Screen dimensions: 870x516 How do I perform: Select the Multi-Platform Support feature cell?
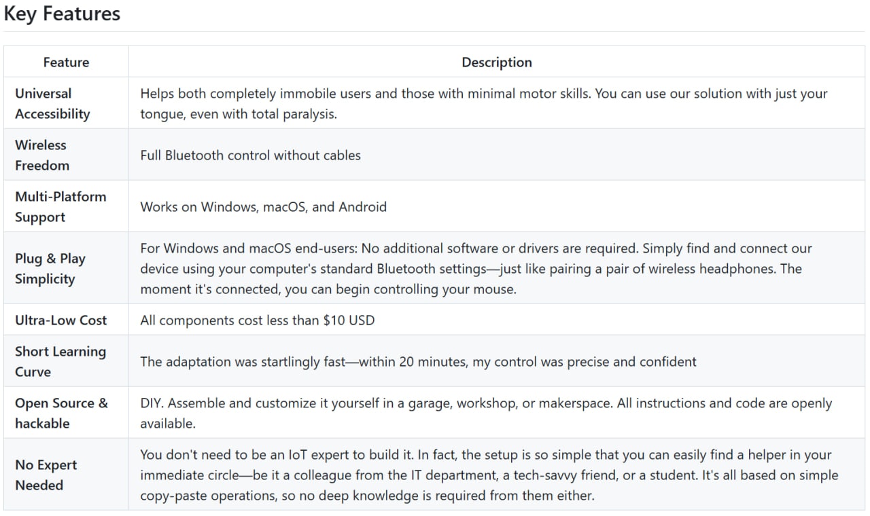[60, 206]
